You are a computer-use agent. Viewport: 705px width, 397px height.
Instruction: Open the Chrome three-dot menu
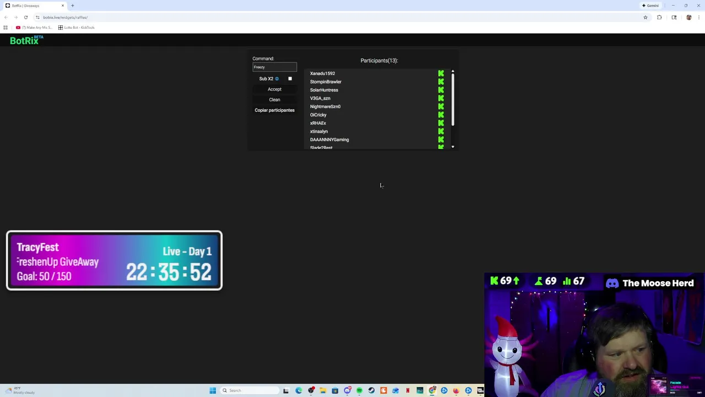[698, 17]
